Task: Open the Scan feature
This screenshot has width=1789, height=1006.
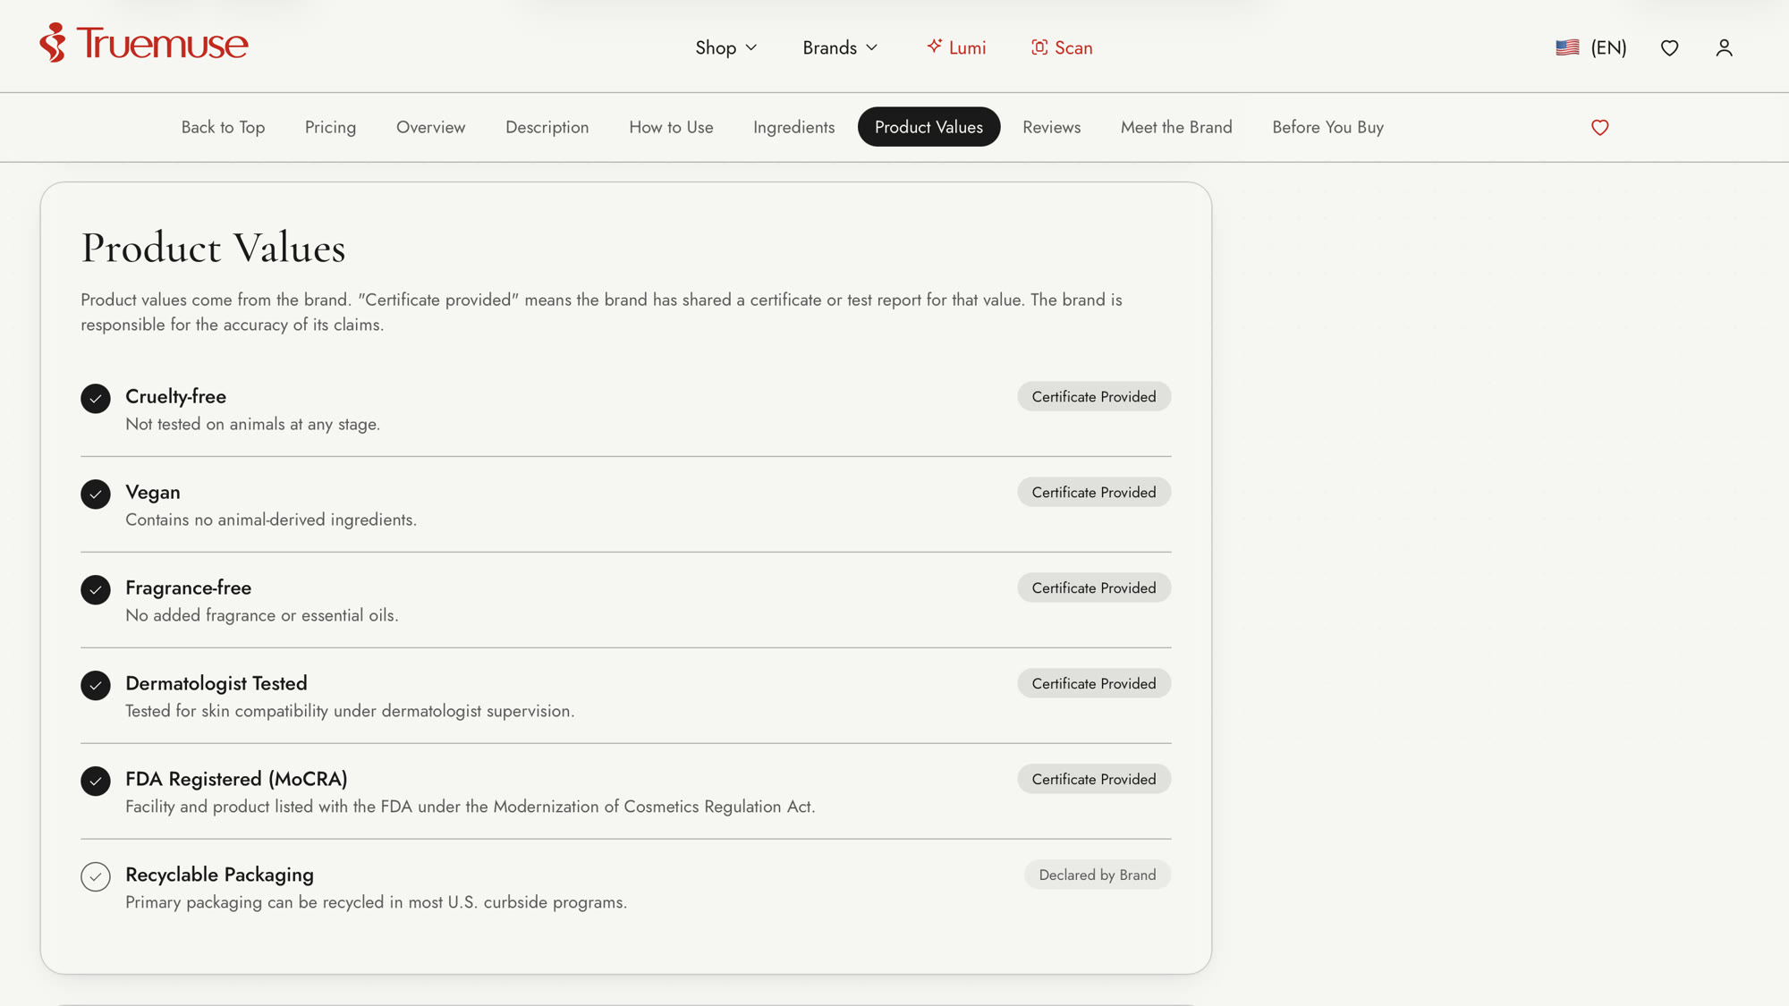Action: pyautogui.click(x=1062, y=47)
